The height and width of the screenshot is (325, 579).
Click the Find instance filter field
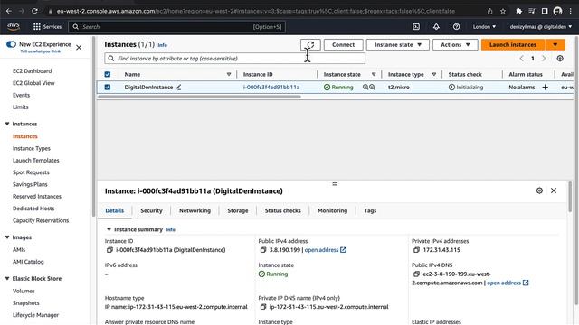tap(235, 58)
